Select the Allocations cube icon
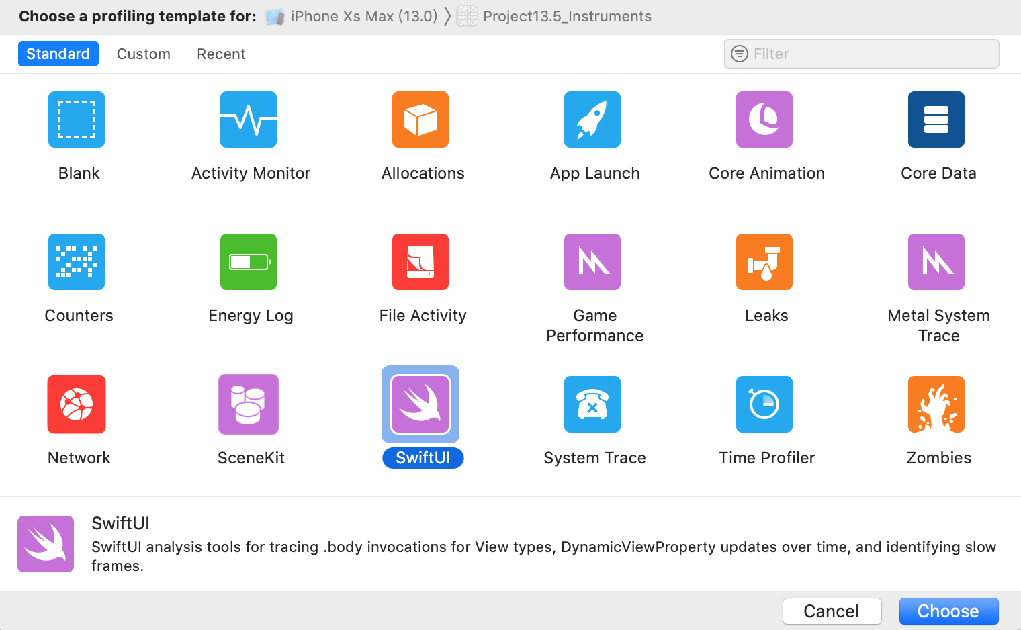The image size is (1021, 630). click(420, 120)
